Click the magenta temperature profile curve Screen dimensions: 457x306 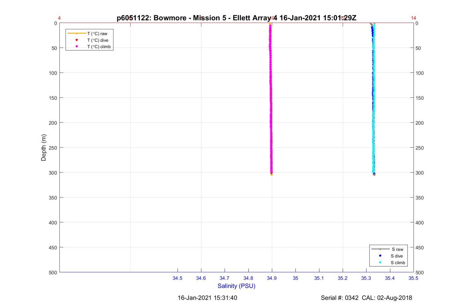click(x=271, y=99)
